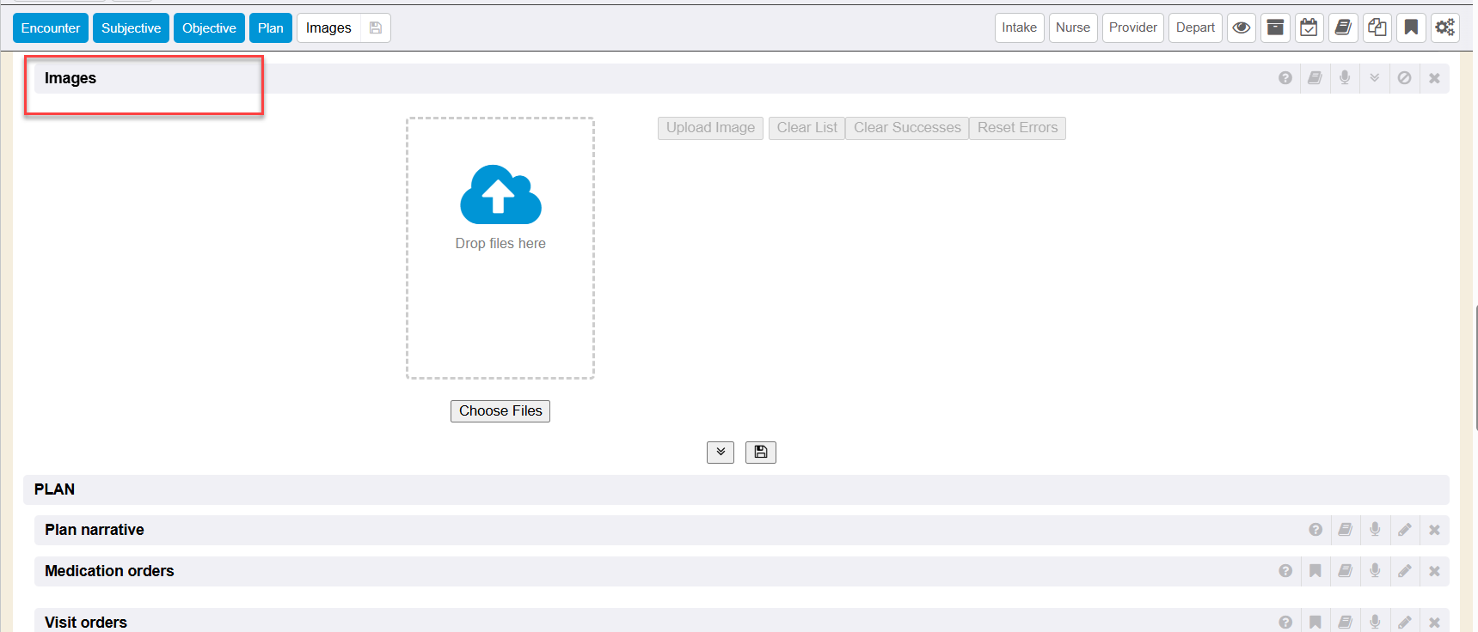Click the copy documents icon in top toolbar
The height and width of the screenshot is (632, 1478).
(1377, 27)
